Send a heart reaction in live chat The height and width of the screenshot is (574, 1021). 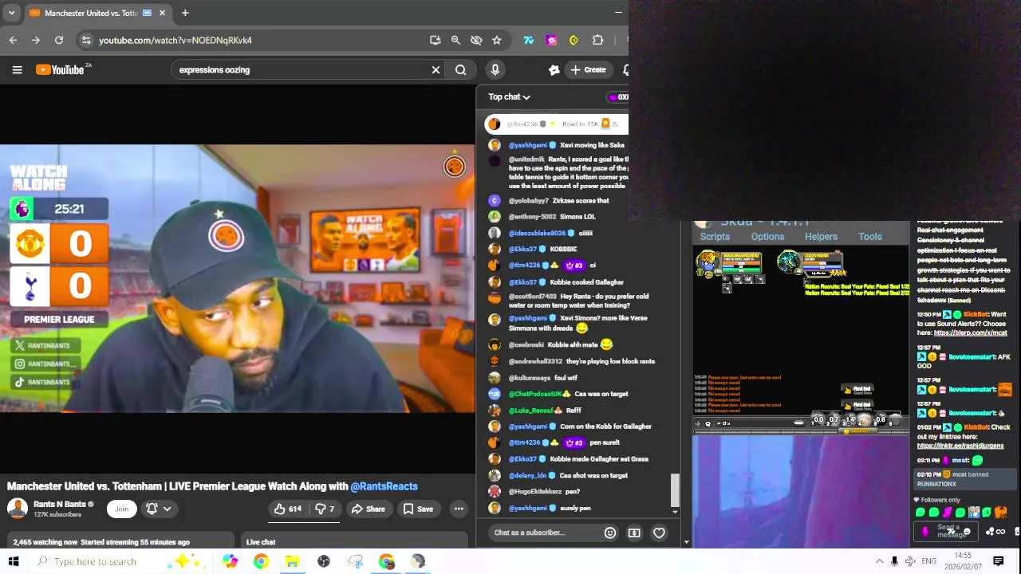click(659, 533)
